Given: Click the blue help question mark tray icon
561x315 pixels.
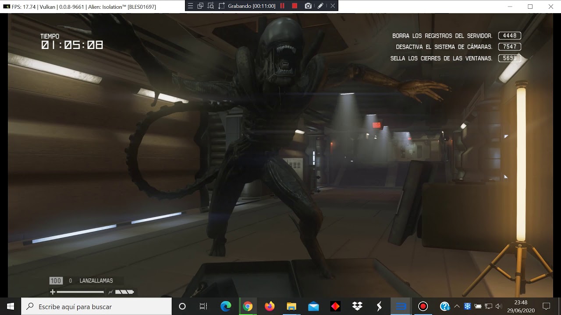Looking at the screenshot, I should tap(445, 306).
